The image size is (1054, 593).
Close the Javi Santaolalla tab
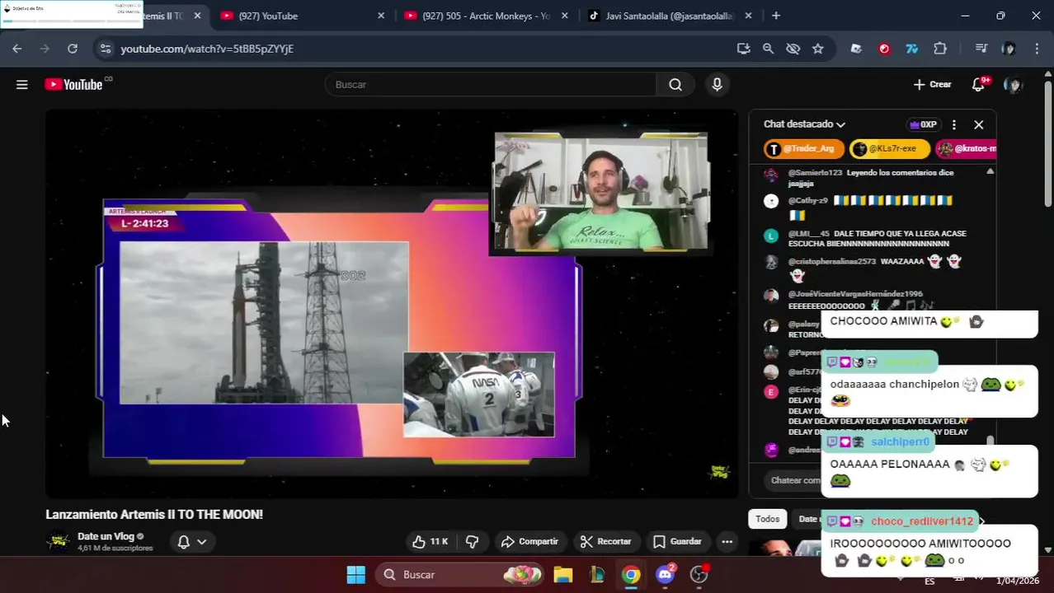tap(749, 16)
